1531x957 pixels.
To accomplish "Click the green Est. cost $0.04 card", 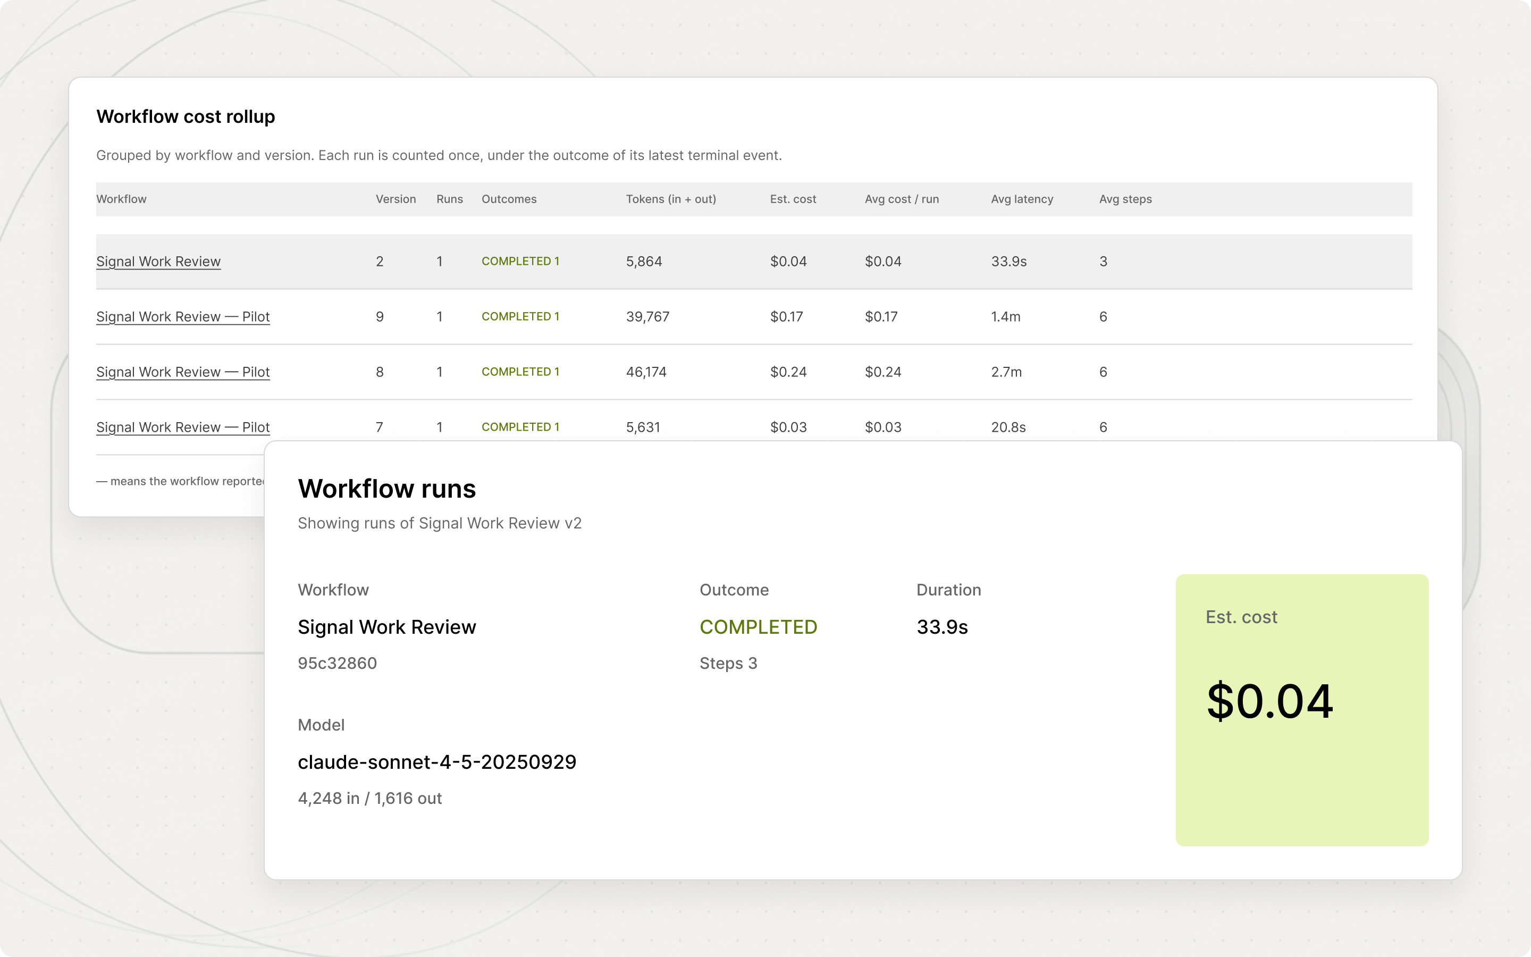I will 1302,710.
